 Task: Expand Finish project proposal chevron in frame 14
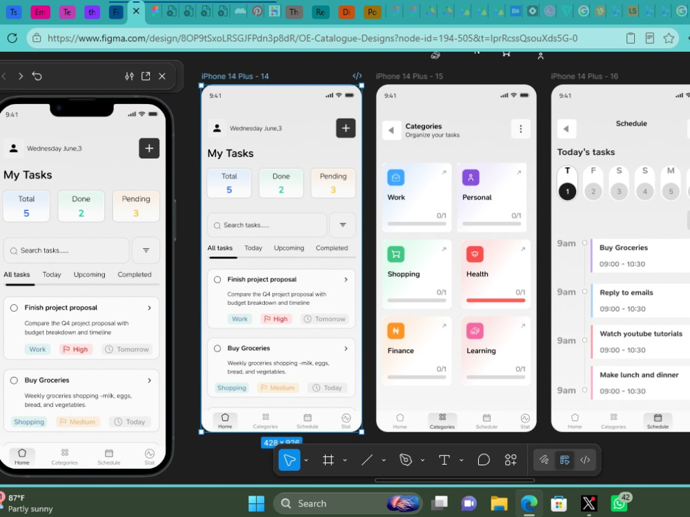[346, 280]
